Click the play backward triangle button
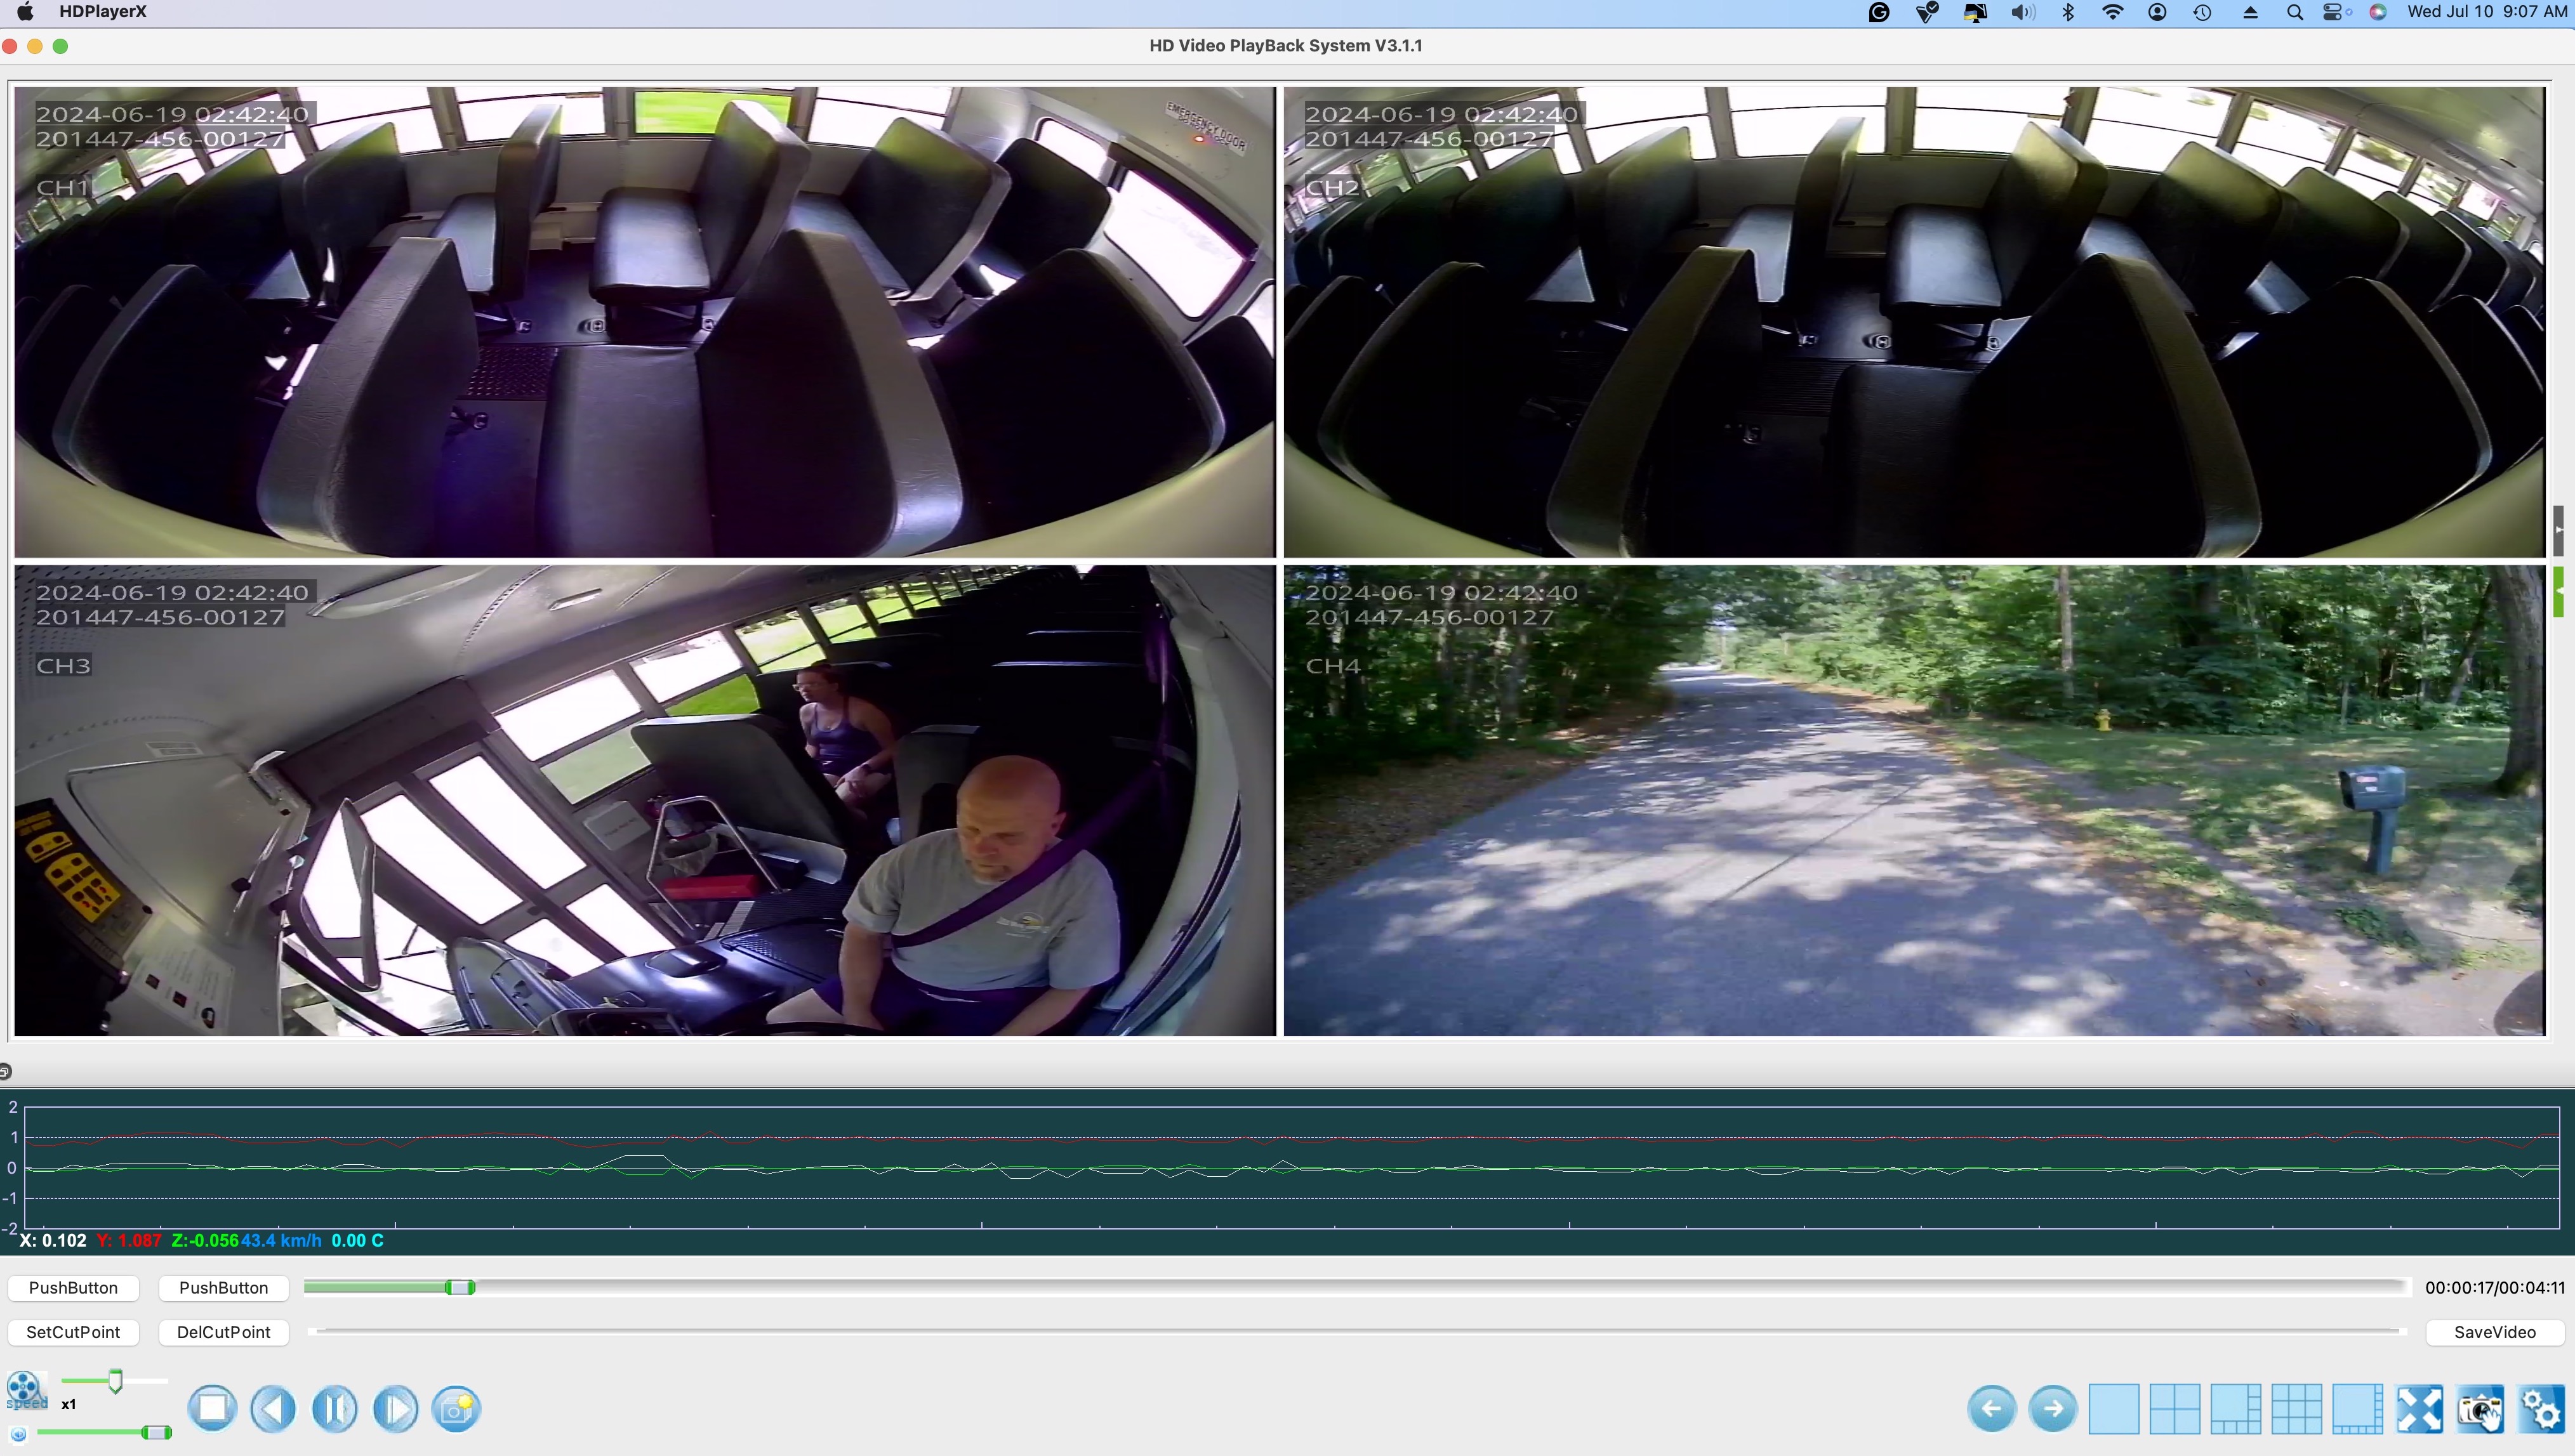 pos(273,1408)
